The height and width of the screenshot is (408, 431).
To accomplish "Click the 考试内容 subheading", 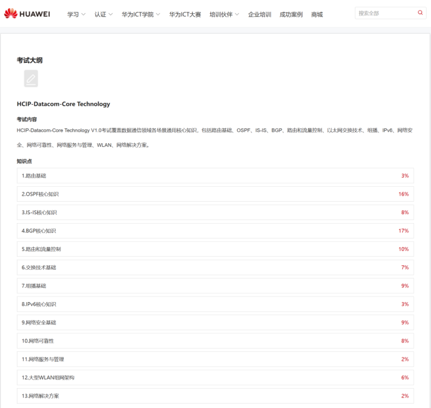I will coord(27,120).
